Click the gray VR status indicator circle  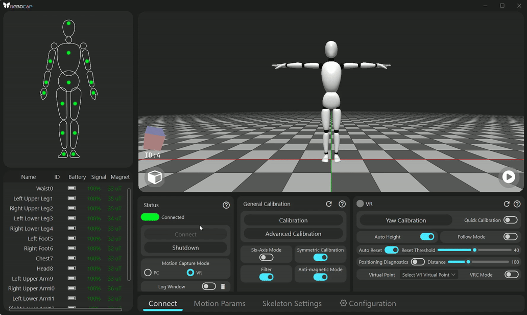(x=361, y=204)
